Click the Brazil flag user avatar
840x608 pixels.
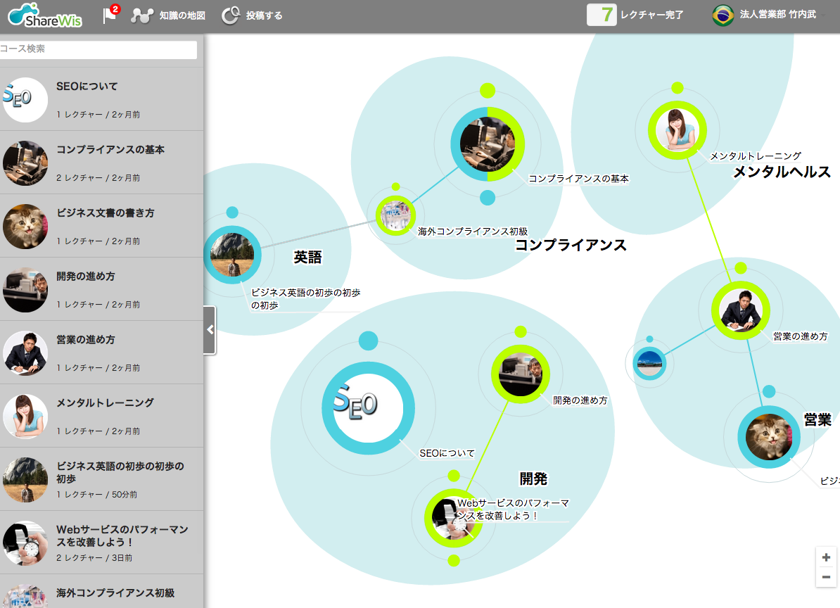click(723, 15)
